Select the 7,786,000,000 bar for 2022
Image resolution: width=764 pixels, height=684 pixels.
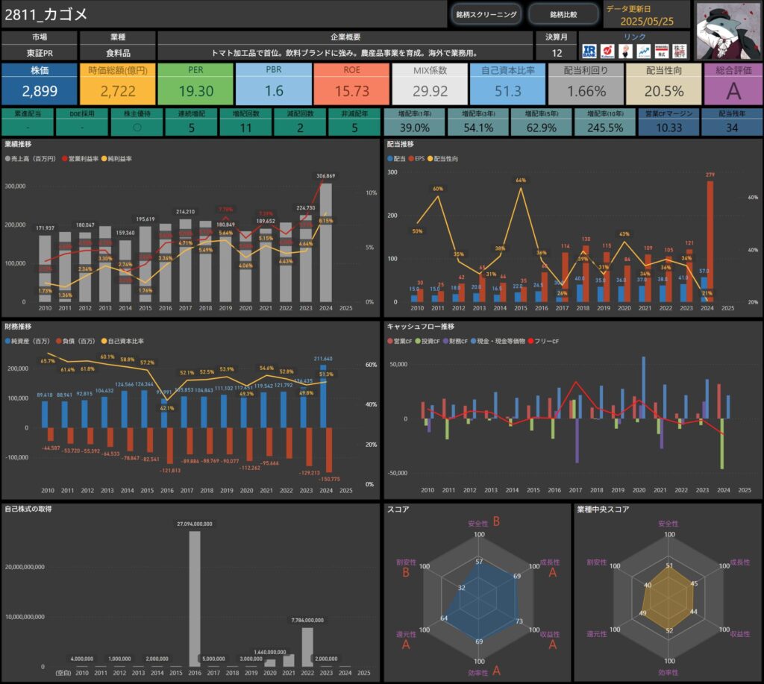[x=307, y=647]
